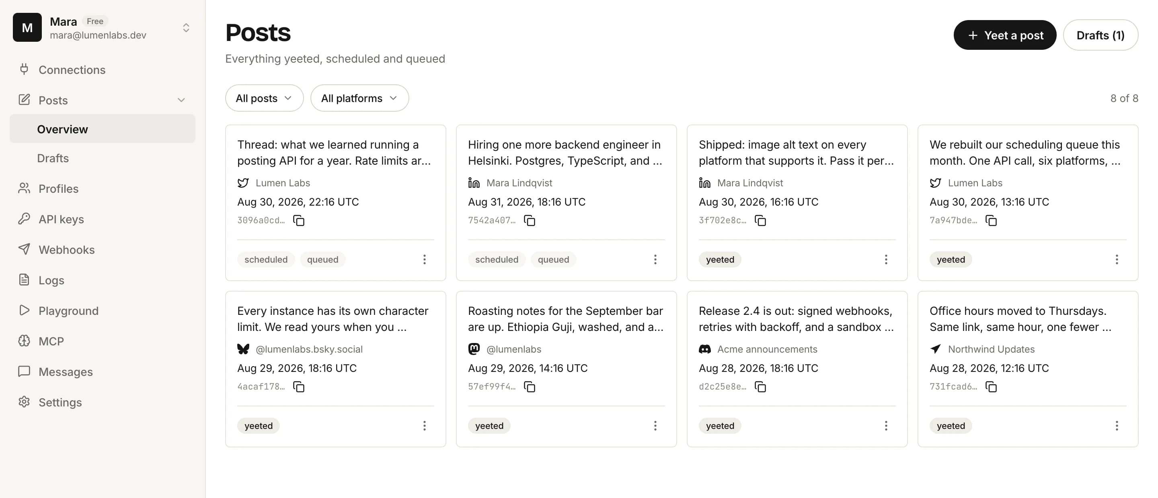Click the Webhooks paper plane icon
1158x498 pixels.
click(x=24, y=249)
